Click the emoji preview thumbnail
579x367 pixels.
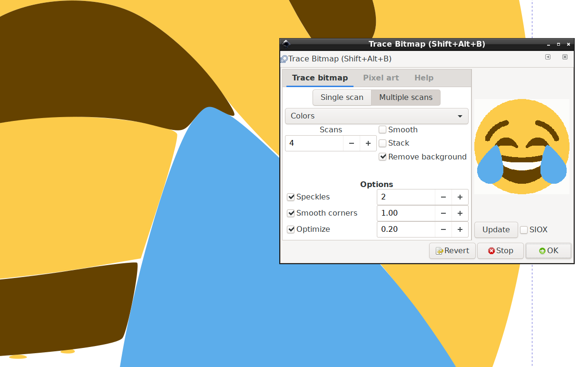point(522,147)
